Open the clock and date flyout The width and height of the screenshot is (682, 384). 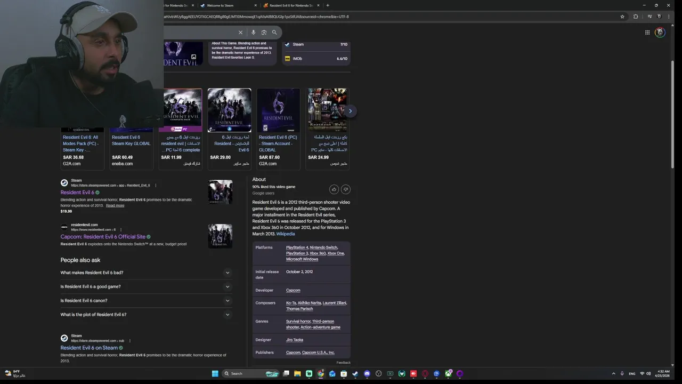[663, 374]
